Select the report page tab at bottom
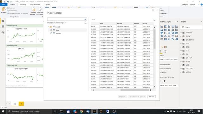This screenshot has width=203, height=114. coord(15,104)
